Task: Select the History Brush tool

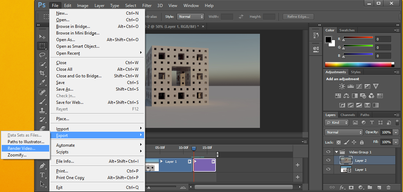Action: pyautogui.click(x=42, y=120)
